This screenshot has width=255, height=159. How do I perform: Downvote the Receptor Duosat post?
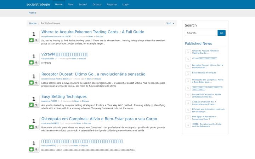coord(36,82)
